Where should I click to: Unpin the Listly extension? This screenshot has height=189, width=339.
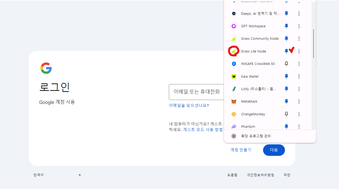tap(286, 89)
